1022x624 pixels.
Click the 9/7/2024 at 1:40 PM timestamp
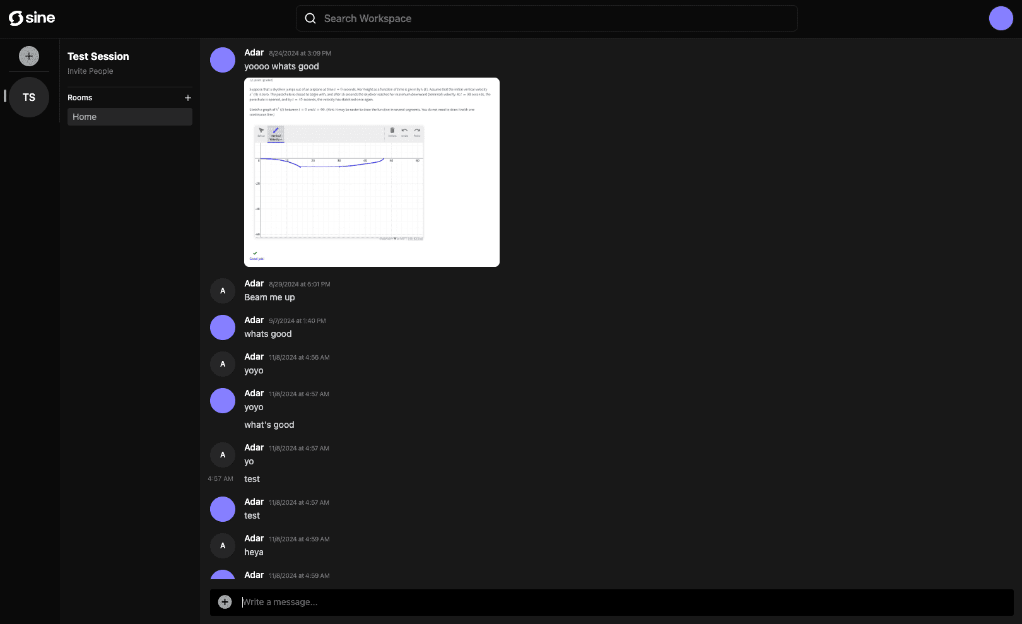pos(298,321)
